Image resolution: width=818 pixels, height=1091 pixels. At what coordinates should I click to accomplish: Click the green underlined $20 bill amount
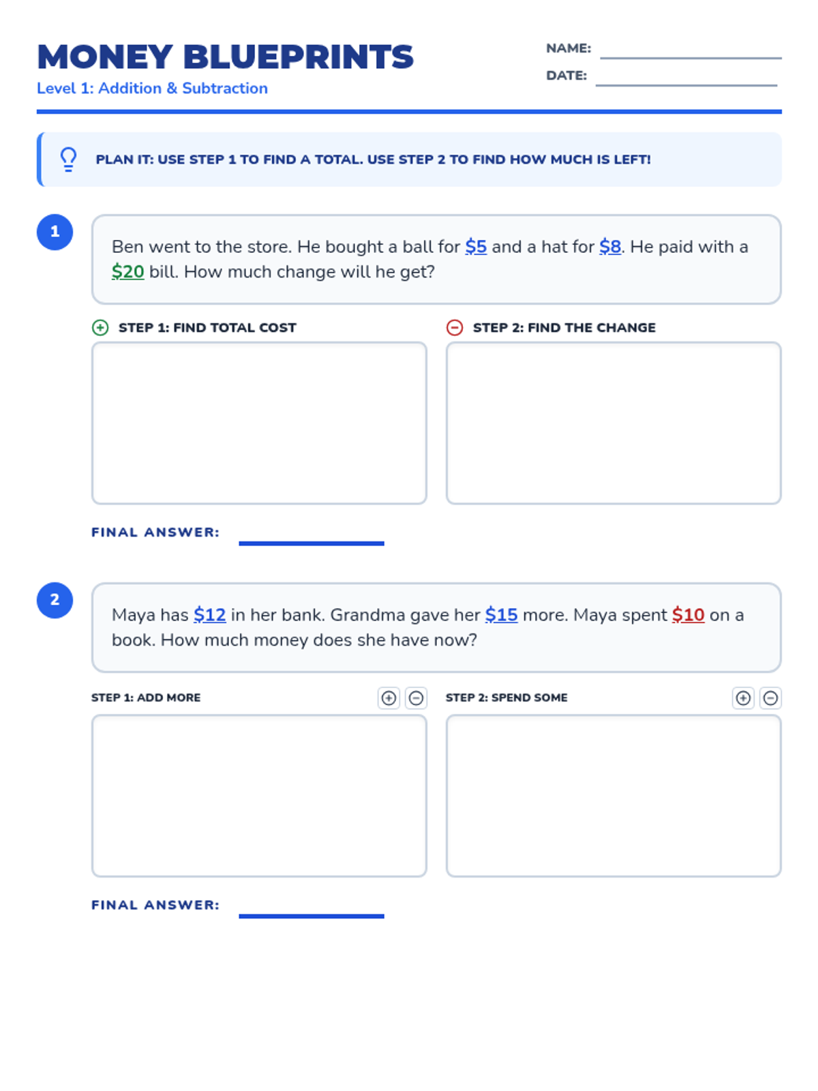(x=128, y=272)
